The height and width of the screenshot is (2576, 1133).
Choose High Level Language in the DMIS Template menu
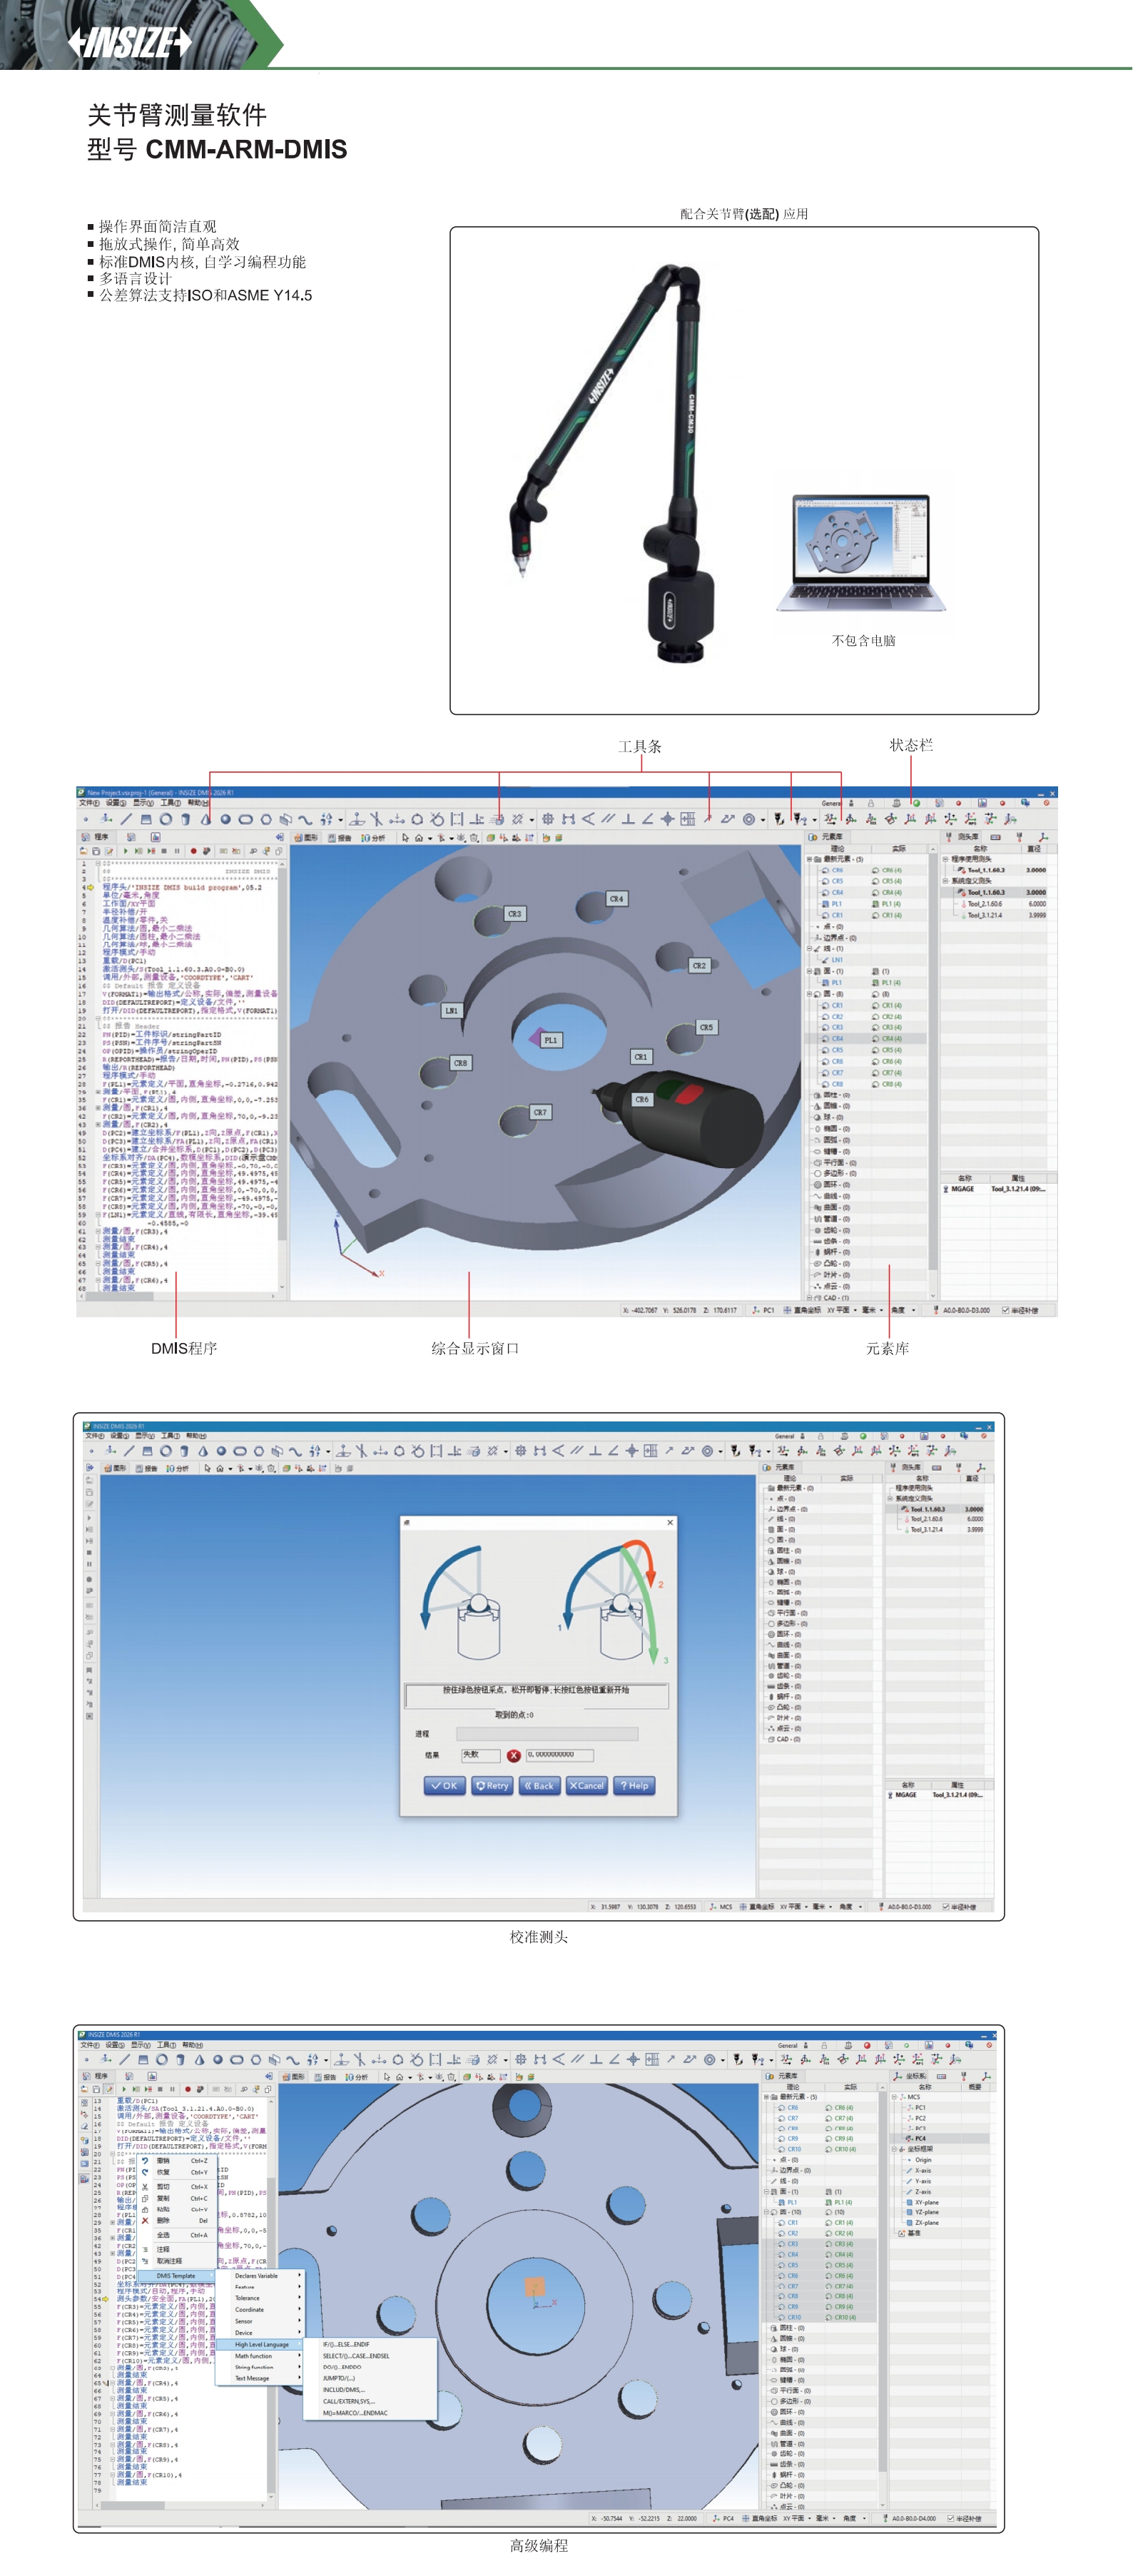point(261,2344)
